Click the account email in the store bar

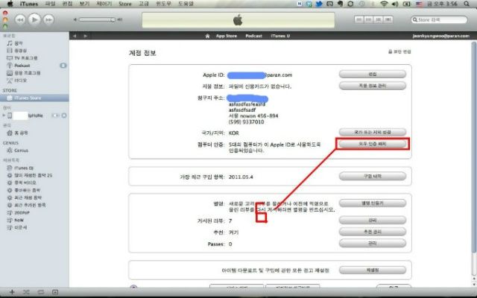[440, 36]
